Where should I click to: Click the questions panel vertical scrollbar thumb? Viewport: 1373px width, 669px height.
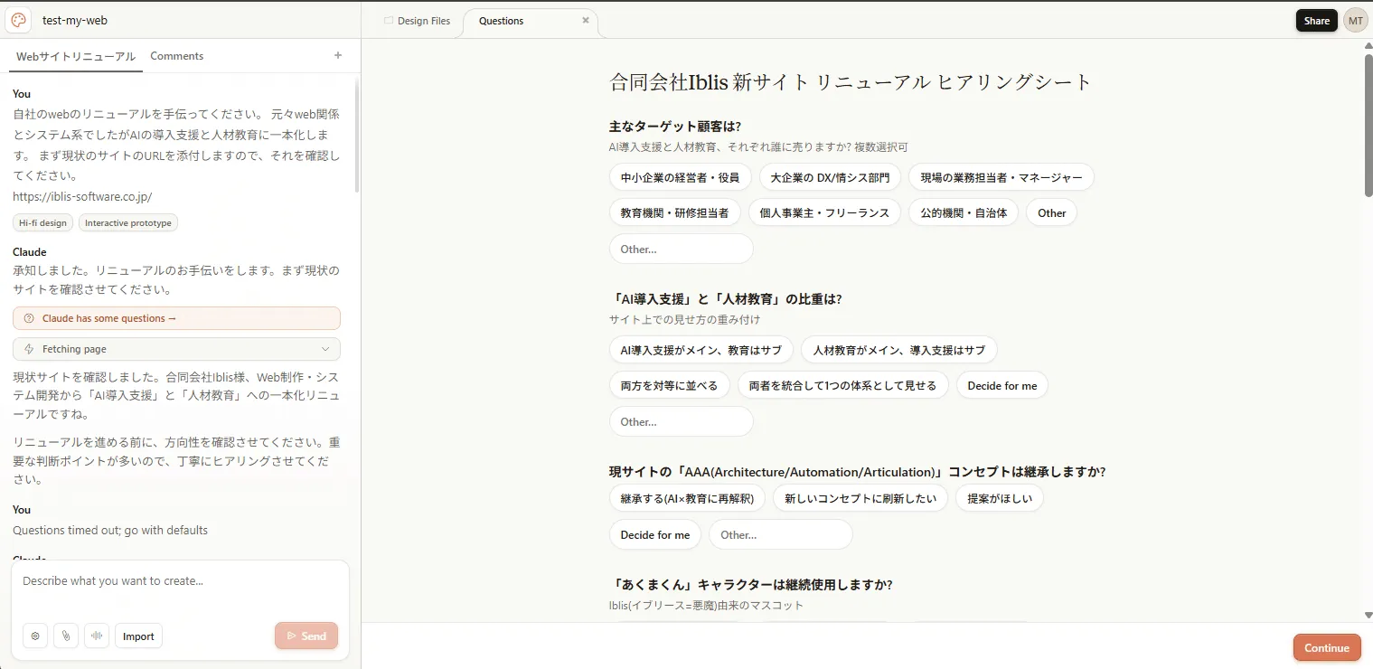(x=1368, y=125)
